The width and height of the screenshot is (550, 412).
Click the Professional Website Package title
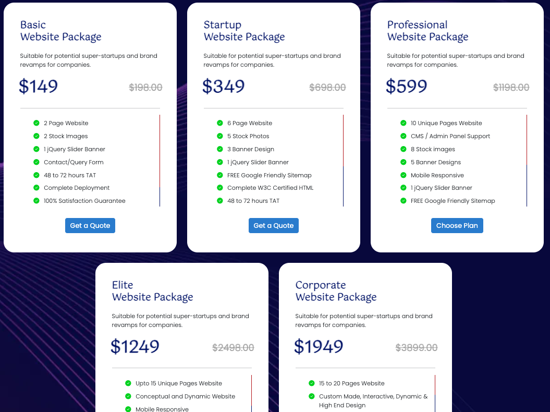pyautogui.click(x=427, y=31)
